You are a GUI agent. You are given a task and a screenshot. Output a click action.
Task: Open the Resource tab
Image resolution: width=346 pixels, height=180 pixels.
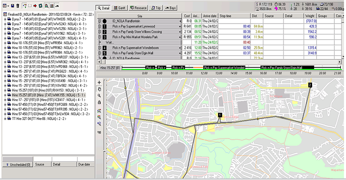tap(138, 8)
